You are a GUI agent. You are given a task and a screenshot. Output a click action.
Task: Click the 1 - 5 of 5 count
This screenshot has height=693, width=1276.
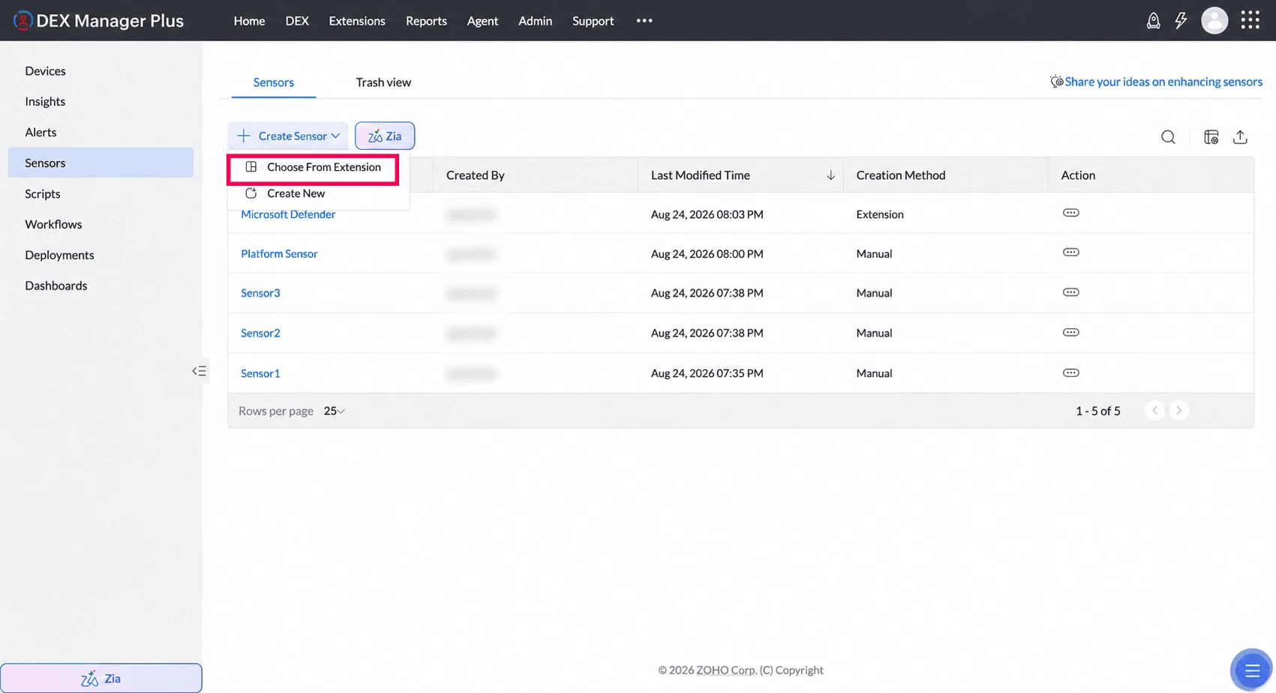[x=1098, y=411]
